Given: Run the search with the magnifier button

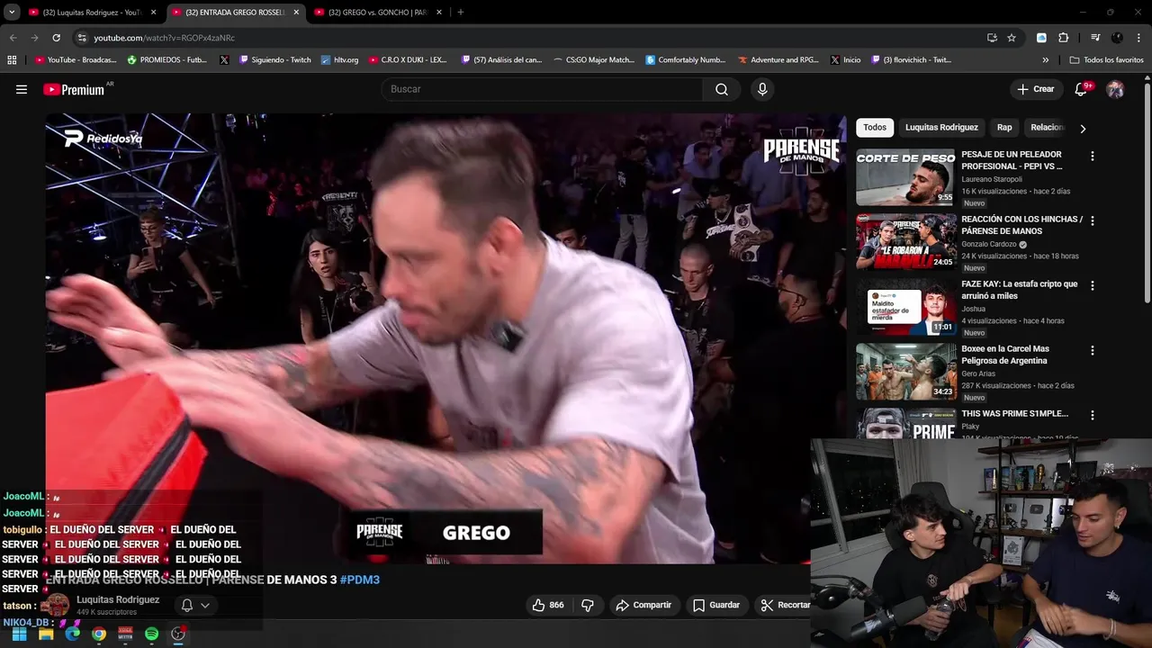Looking at the screenshot, I should [x=722, y=89].
